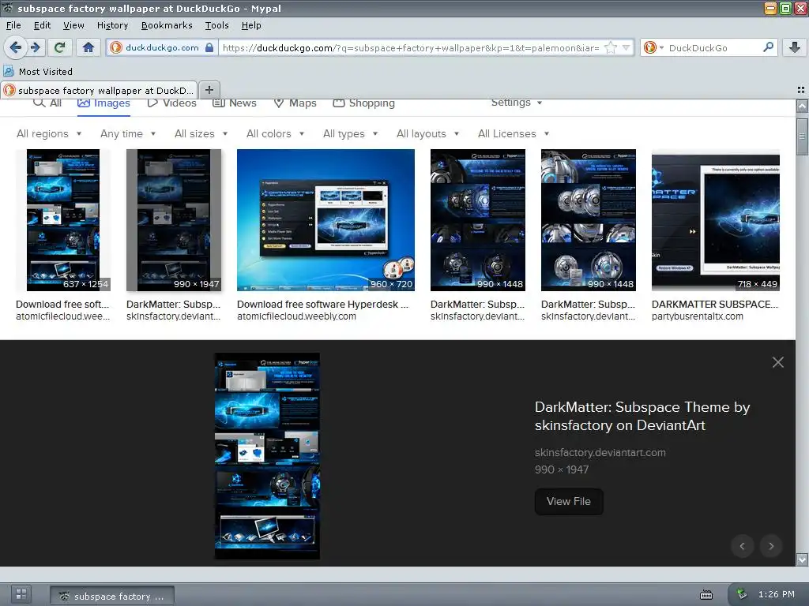809x606 pixels.
Task: Select the 990 × 1947 image thumbnail
Action: click(x=174, y=220)
